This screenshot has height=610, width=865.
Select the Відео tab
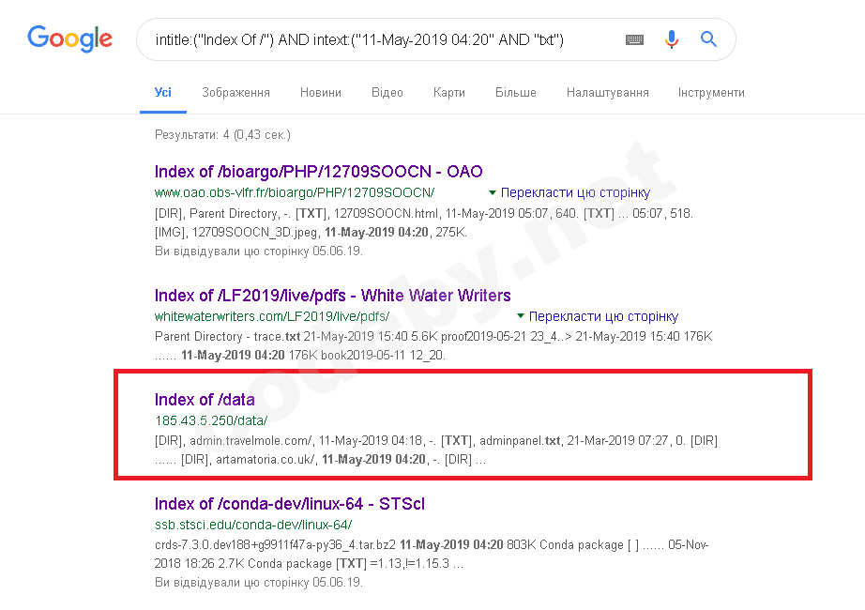point(387,93)
